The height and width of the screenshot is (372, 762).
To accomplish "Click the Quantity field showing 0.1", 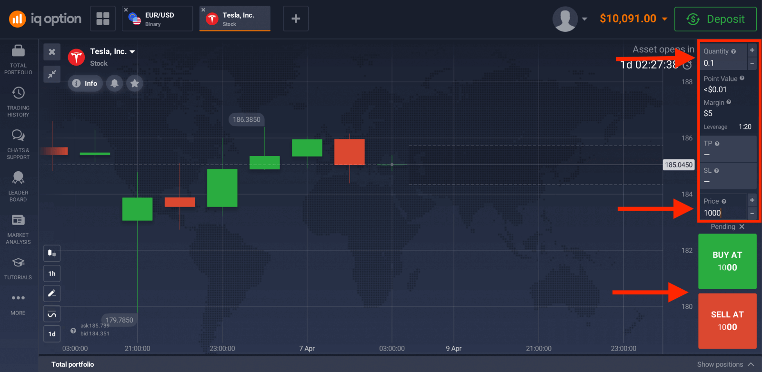I will point(723,57).
